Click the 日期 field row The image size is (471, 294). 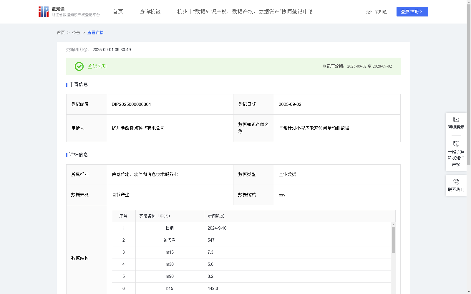251,228
